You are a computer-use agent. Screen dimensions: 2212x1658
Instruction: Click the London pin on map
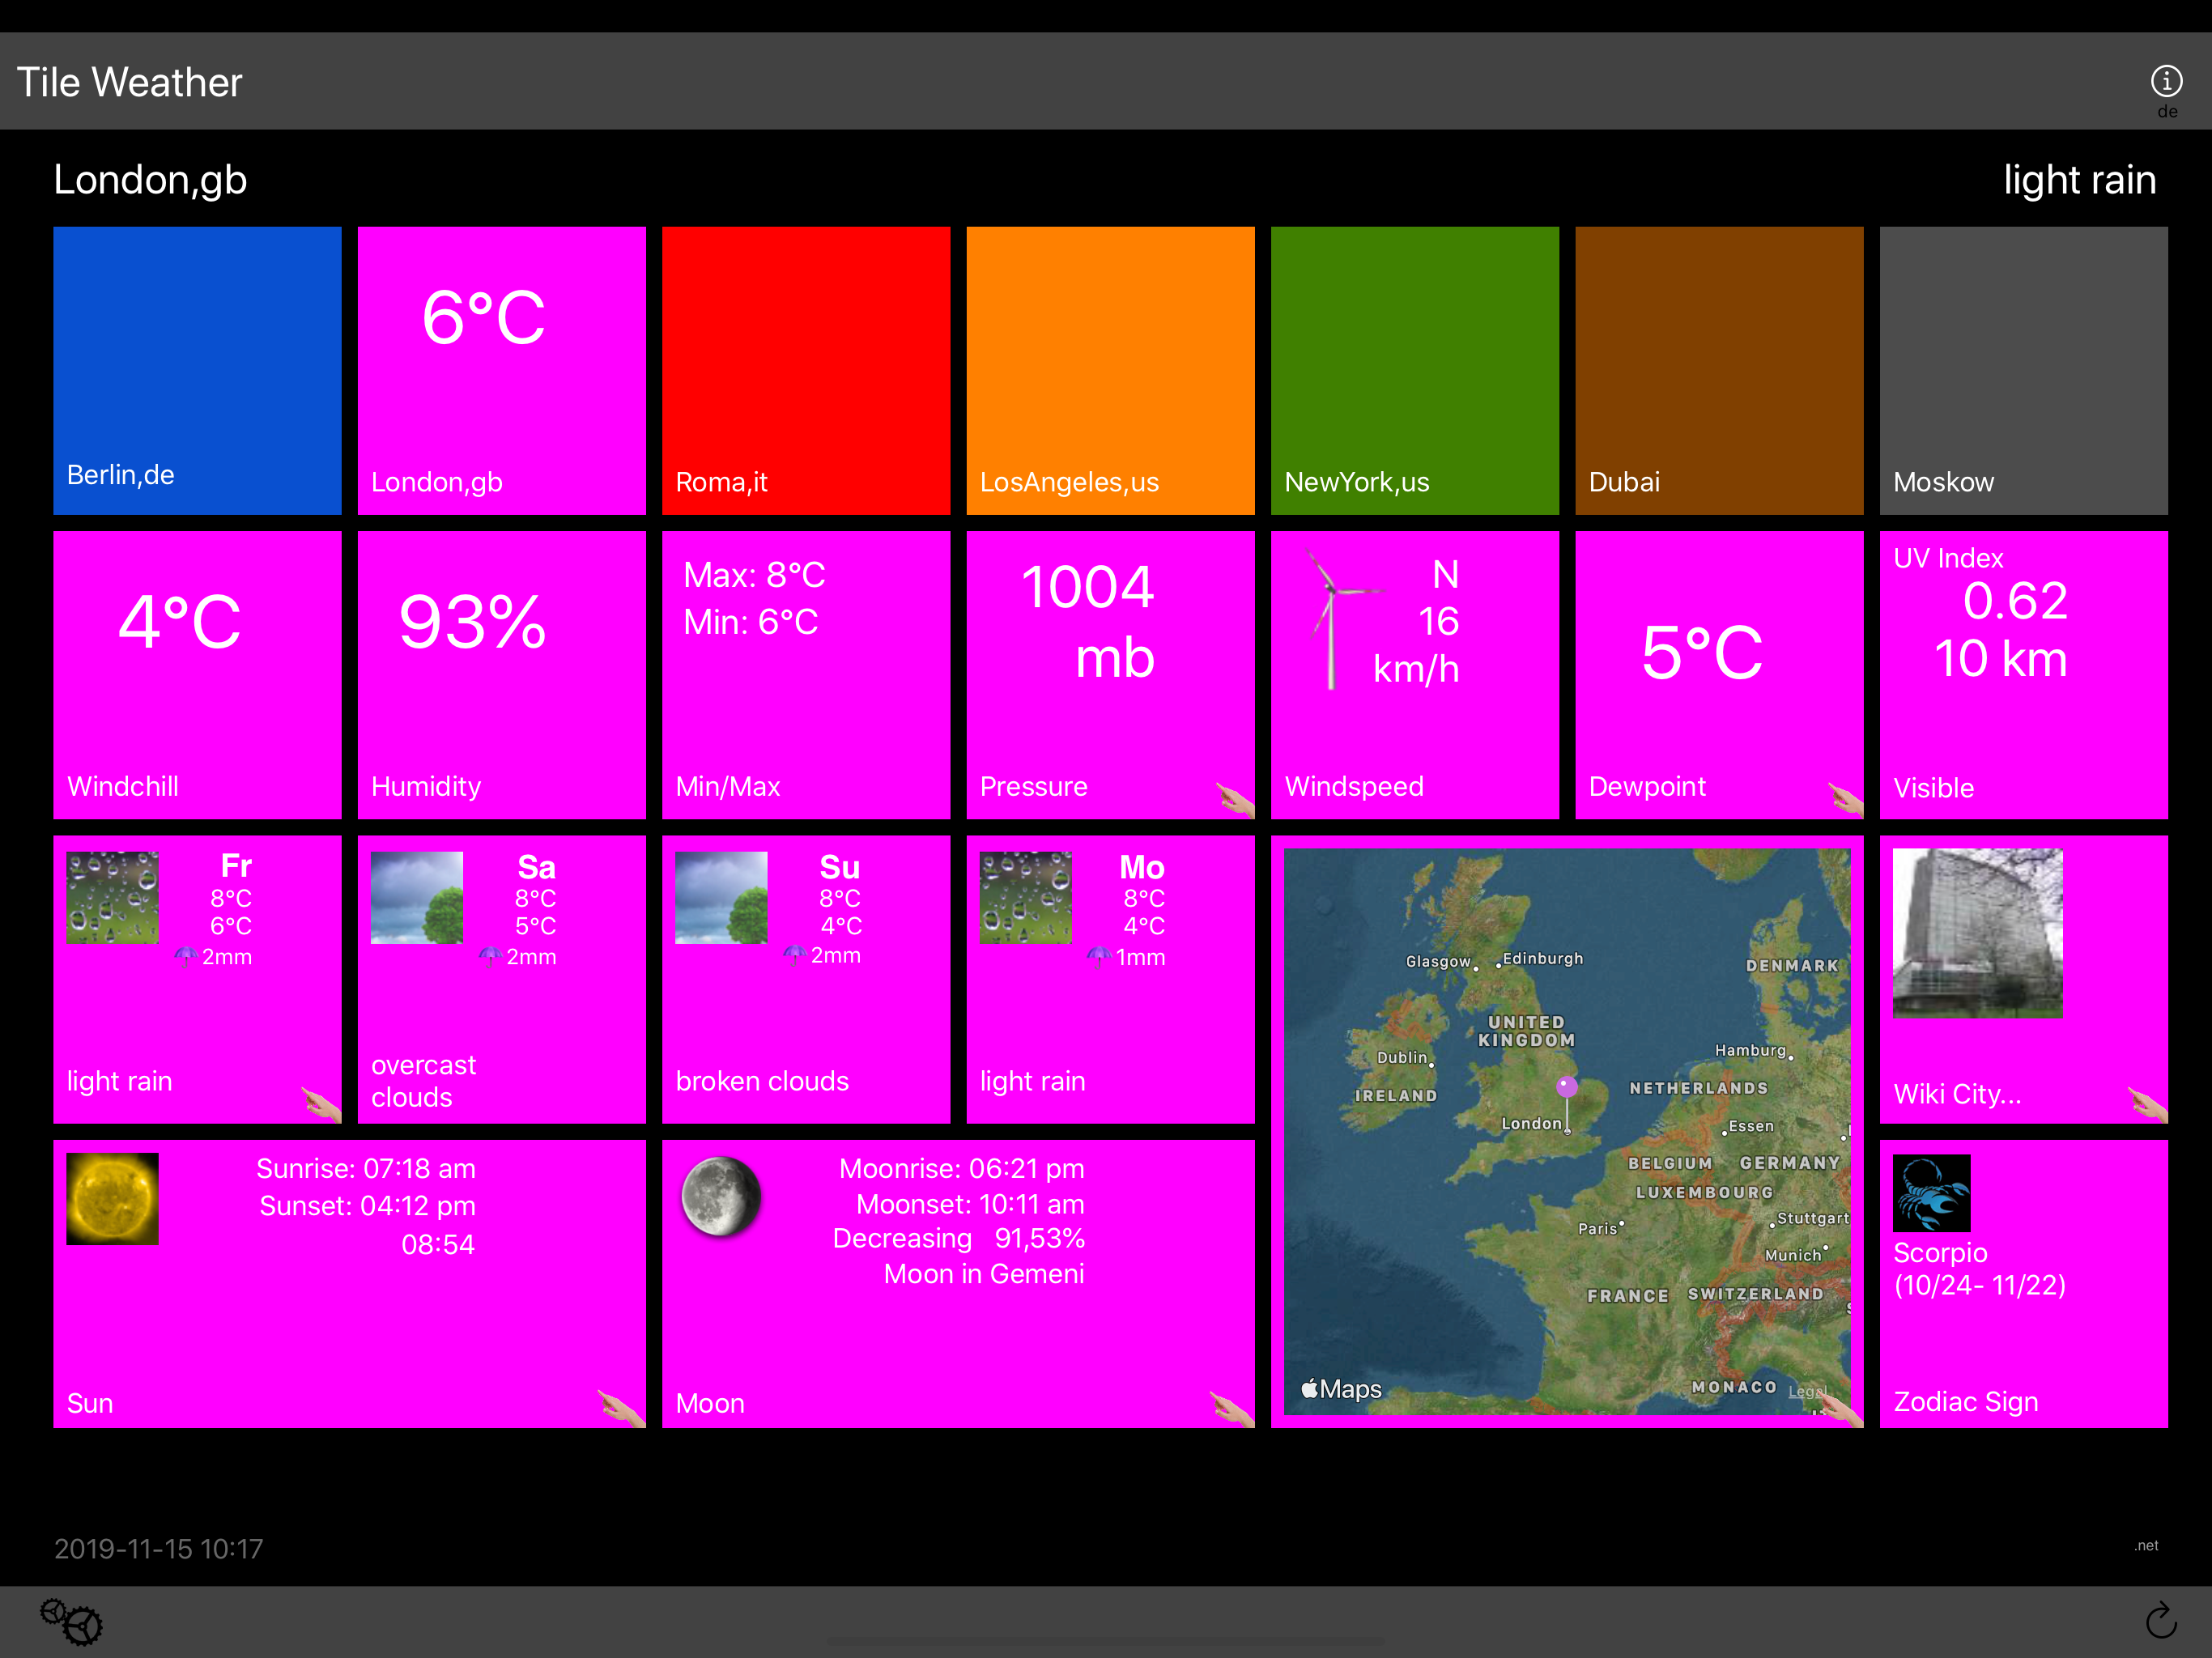point(1567,1087)
